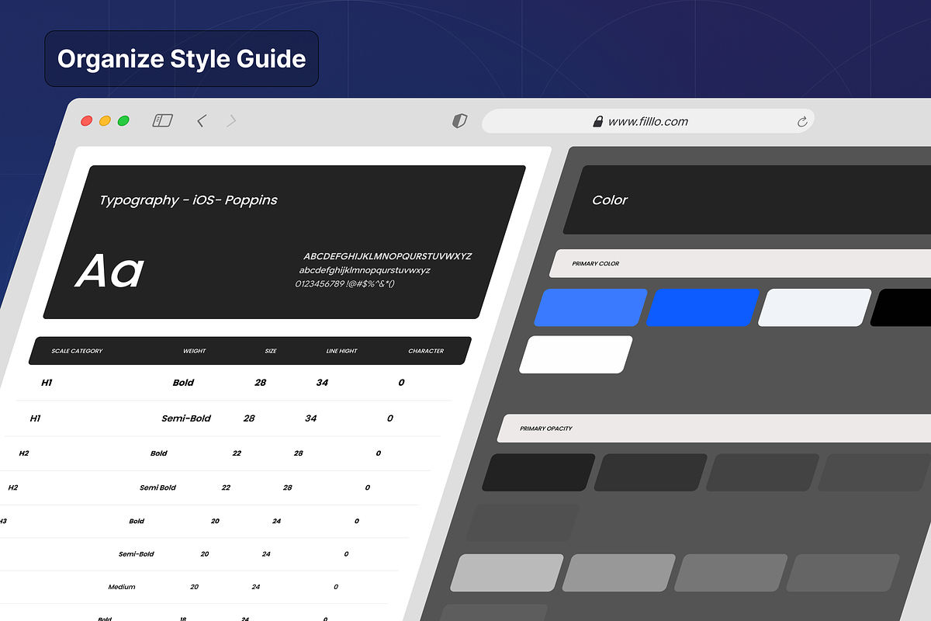Click the Organize Style Guide badge
931x621 pixels.
[182, 58]
